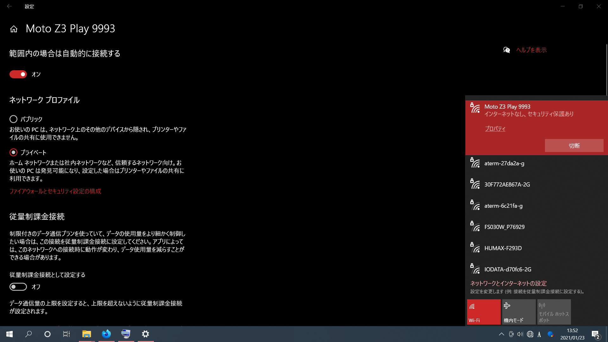Click Wi-Fi icon next to HUMAX-F293D
Viewport: 608px width, 342px height.
[x=475, y=248]
